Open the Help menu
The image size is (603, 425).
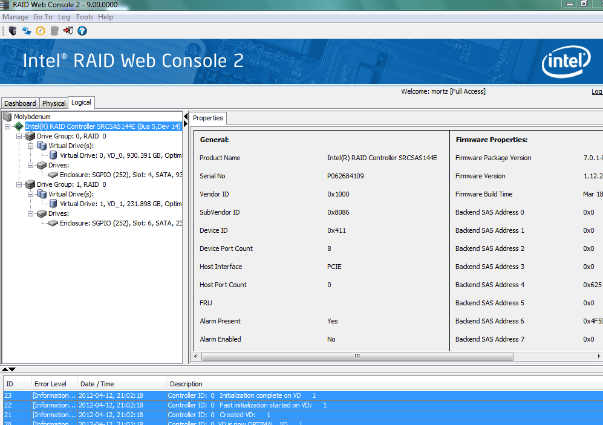105,17
